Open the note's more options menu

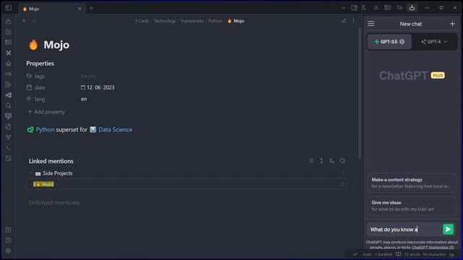(x=354, y=21)
